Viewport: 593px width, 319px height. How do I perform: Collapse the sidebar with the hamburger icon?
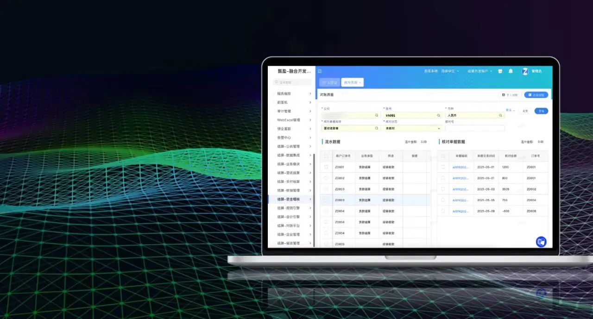320,71
